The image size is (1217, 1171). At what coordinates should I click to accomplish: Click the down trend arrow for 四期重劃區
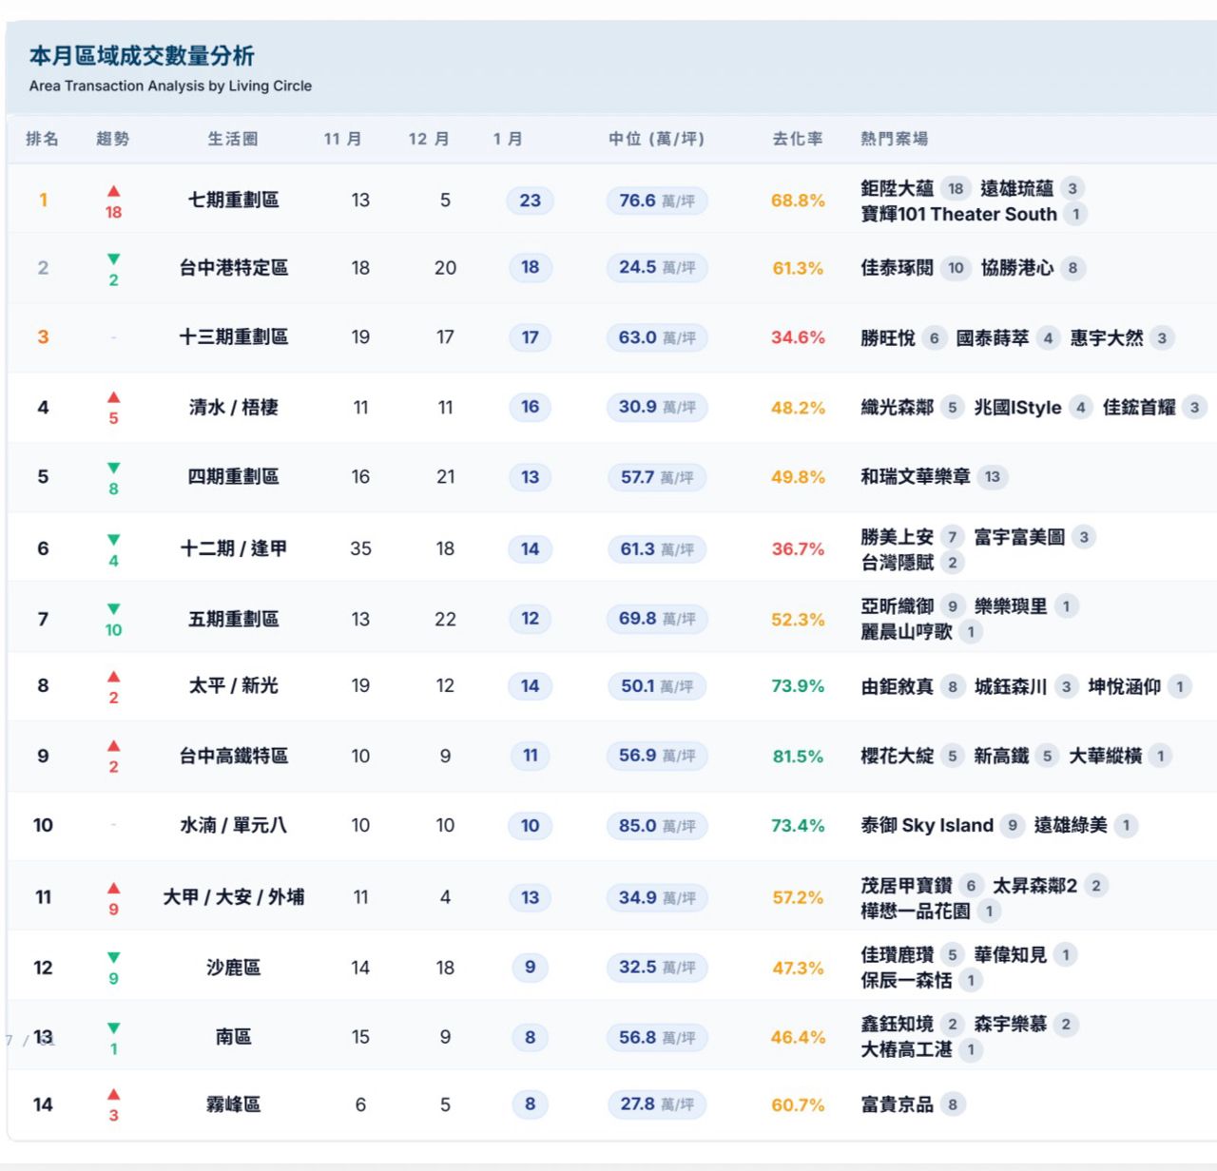click(x=113, y=468)
